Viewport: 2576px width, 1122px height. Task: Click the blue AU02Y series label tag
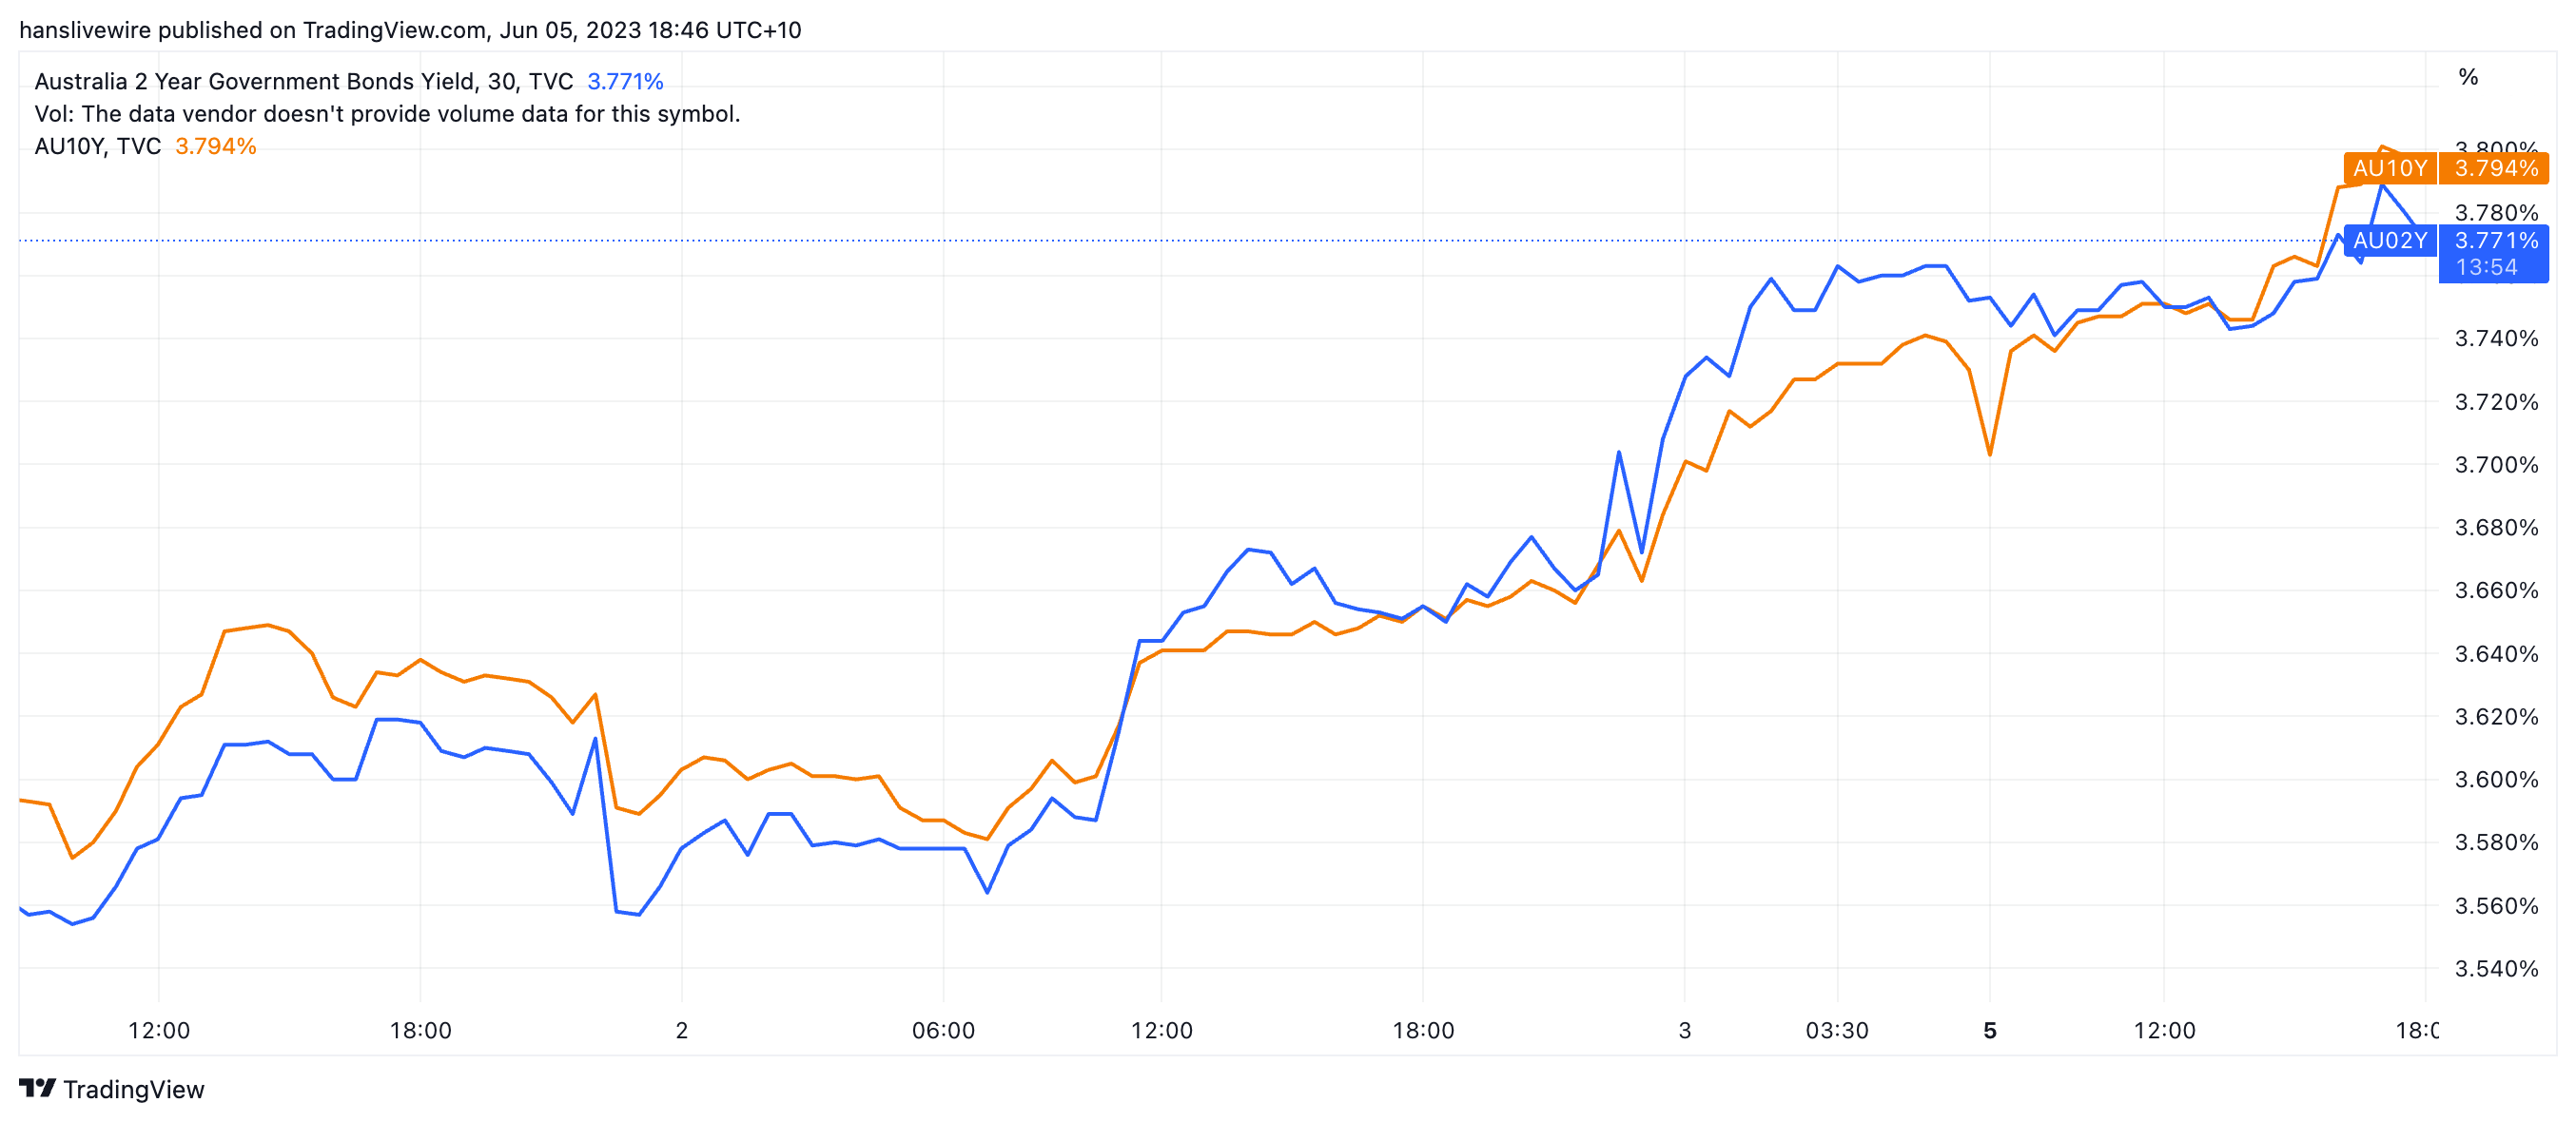(x=2389, y=241)
